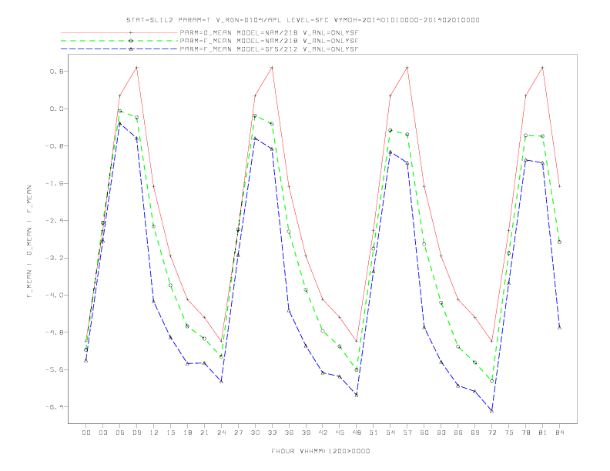Click the x-axis tick label 69
Screen dimensions: 610x471
[x=475, y=433]
